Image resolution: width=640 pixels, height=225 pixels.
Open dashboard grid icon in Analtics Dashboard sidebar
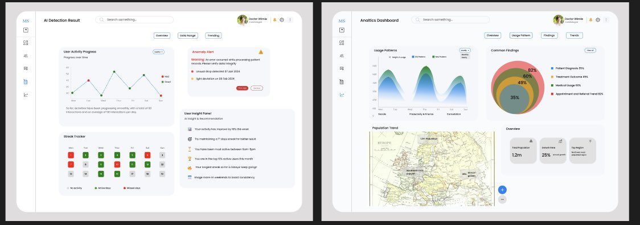coord(342,43)
